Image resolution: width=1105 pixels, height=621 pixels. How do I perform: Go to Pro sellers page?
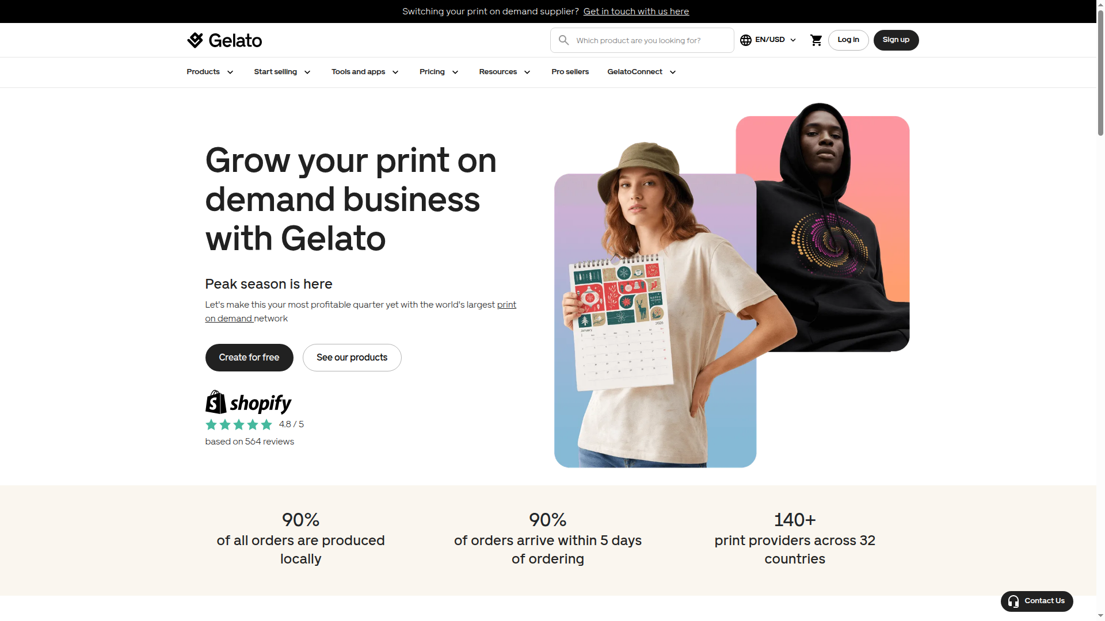(570, 72)
